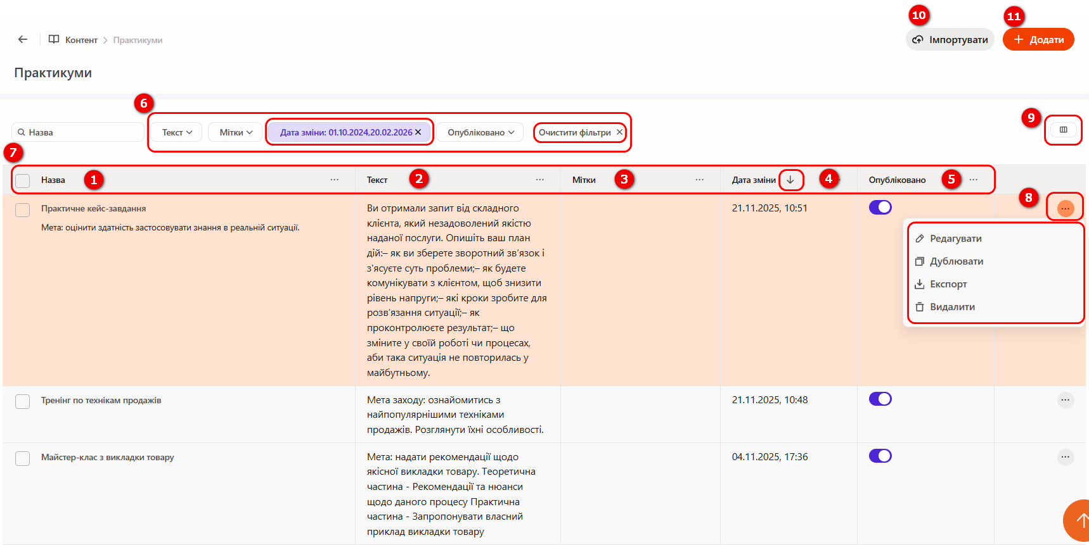Click the back arrow icon
Image resolution: width=1089 pixels, height=545 pixels.
(x=23, y=39)
